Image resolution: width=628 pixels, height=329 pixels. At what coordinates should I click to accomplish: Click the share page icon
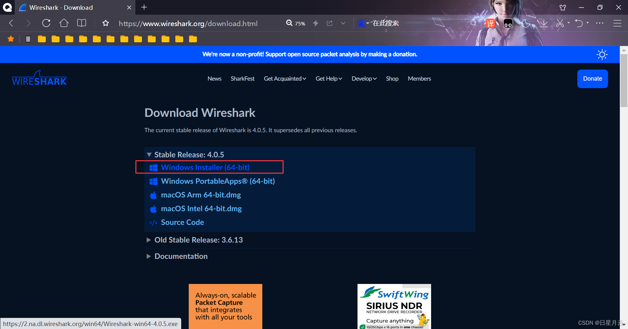click(330, 23)
